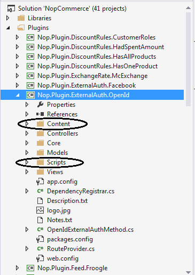Click the packages.config file icon
The image size is (195, 275).
coord(40,239)
